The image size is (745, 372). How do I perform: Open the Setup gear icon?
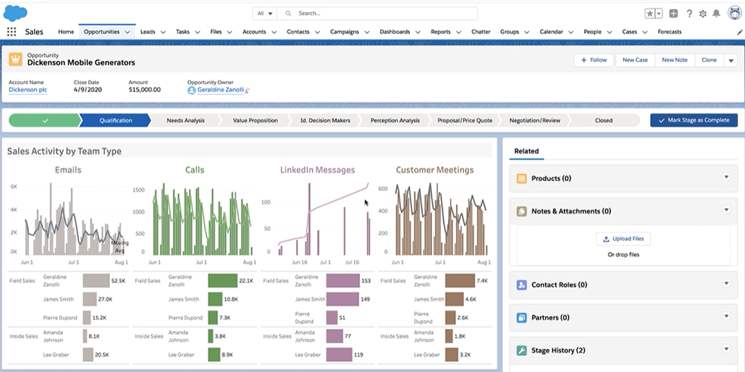(x=703, y=13)
